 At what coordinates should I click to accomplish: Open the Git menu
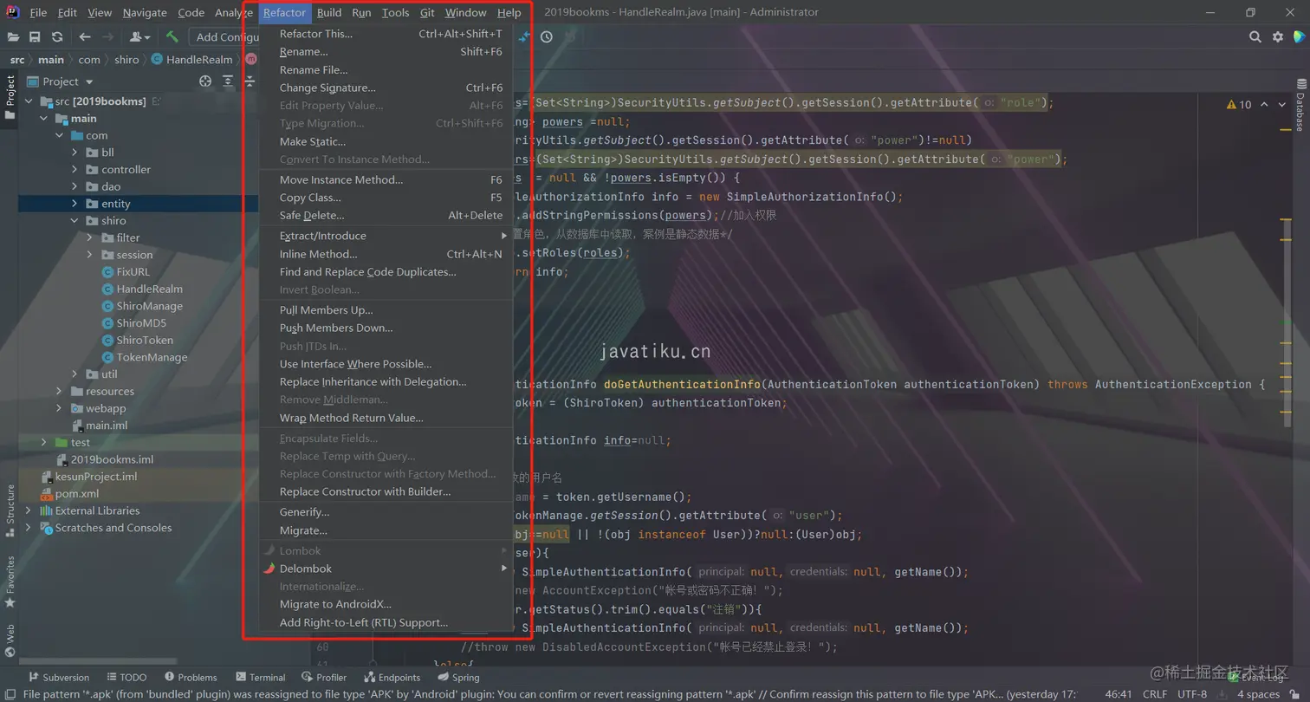(427, 12)
